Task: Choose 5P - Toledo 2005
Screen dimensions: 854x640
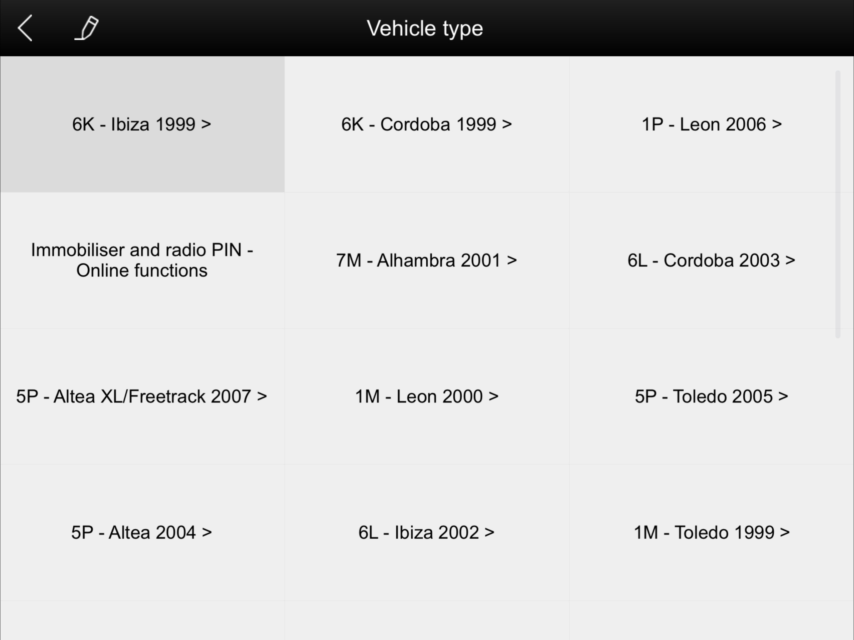Action: point(711,397)
